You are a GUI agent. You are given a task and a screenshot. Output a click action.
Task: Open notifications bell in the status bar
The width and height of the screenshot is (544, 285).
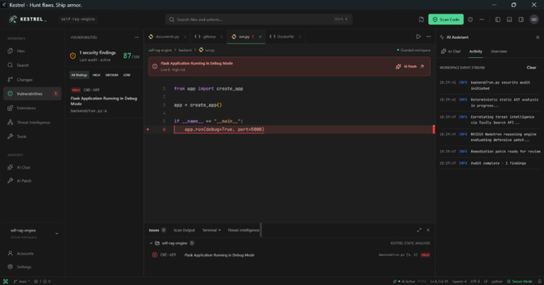pos(539,281)
